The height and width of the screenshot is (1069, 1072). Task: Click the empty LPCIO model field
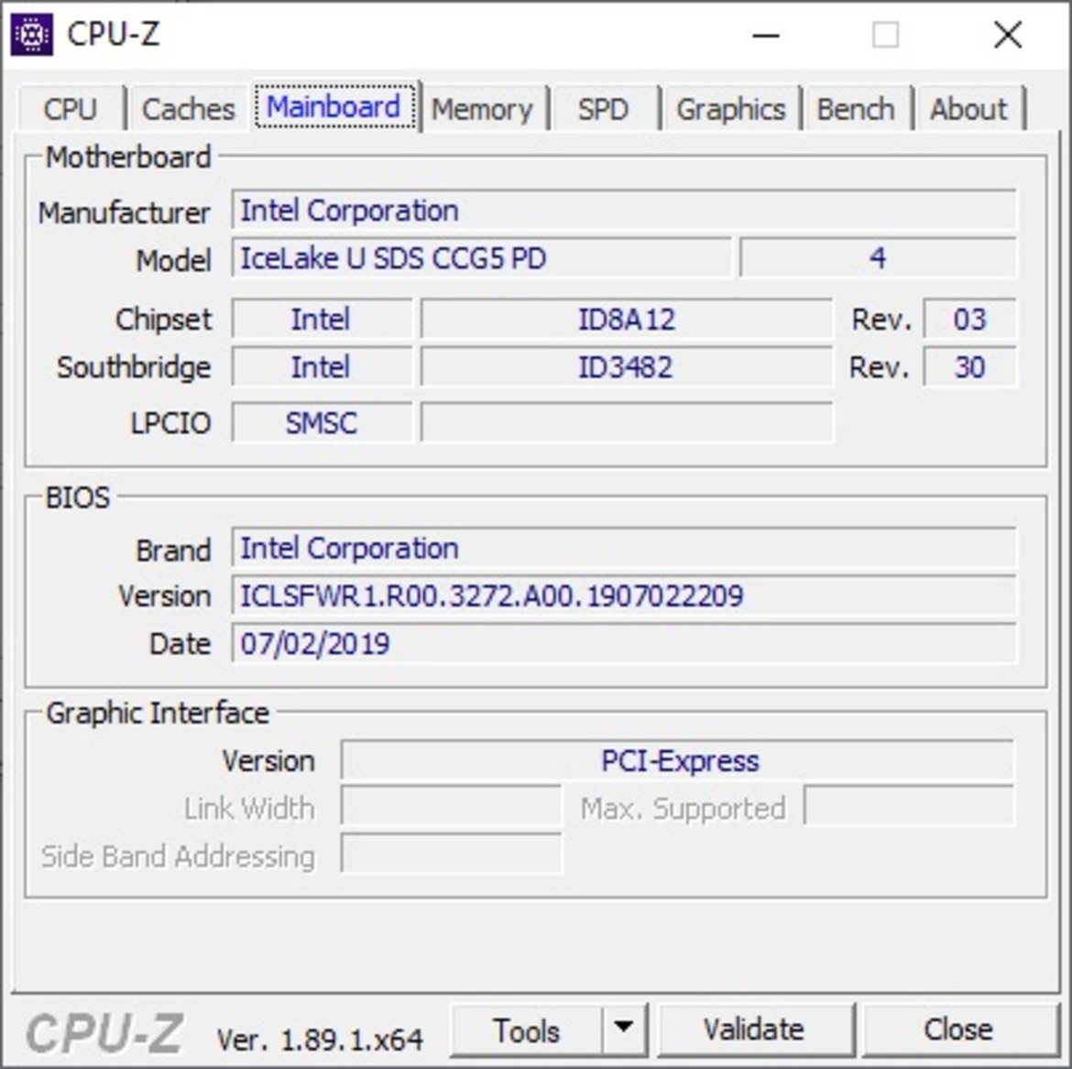[x=627, y=422]
